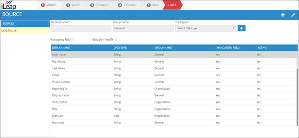Select the Department row
The image size is (299, 138).
[x=174, y=102]
